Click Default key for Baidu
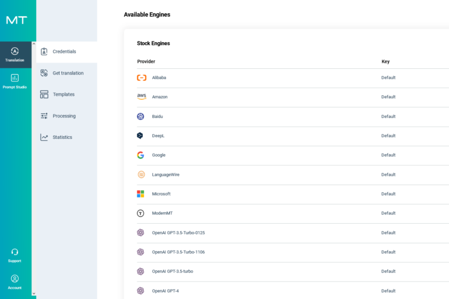Viewport: 449px width, 299px height. tap(388, 116)
